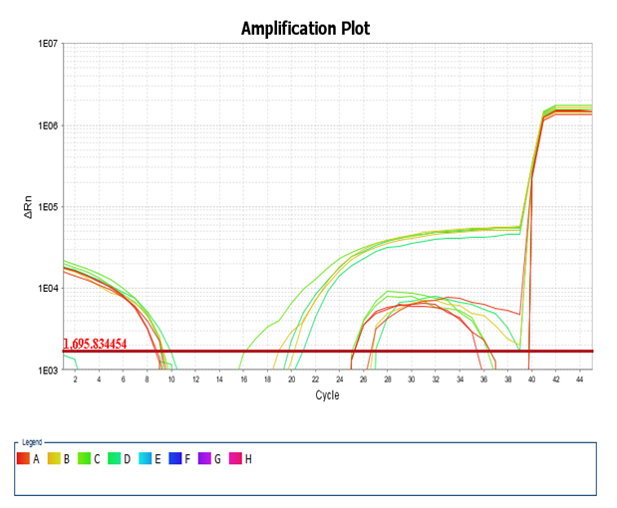Select the pink legend swatch for H
Viewport: 617px width, 508px height.
click(x=236, y=458)
